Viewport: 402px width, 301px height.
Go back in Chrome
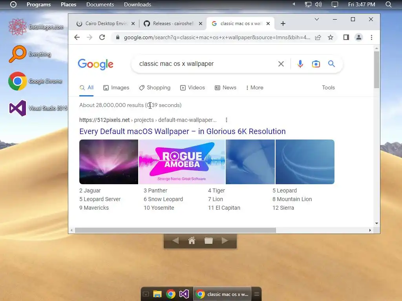click(77, 37)
